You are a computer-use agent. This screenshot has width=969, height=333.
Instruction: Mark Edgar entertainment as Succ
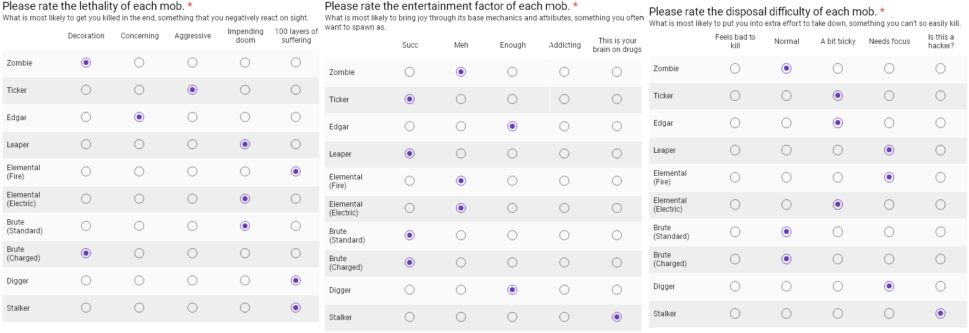[410, 126]
